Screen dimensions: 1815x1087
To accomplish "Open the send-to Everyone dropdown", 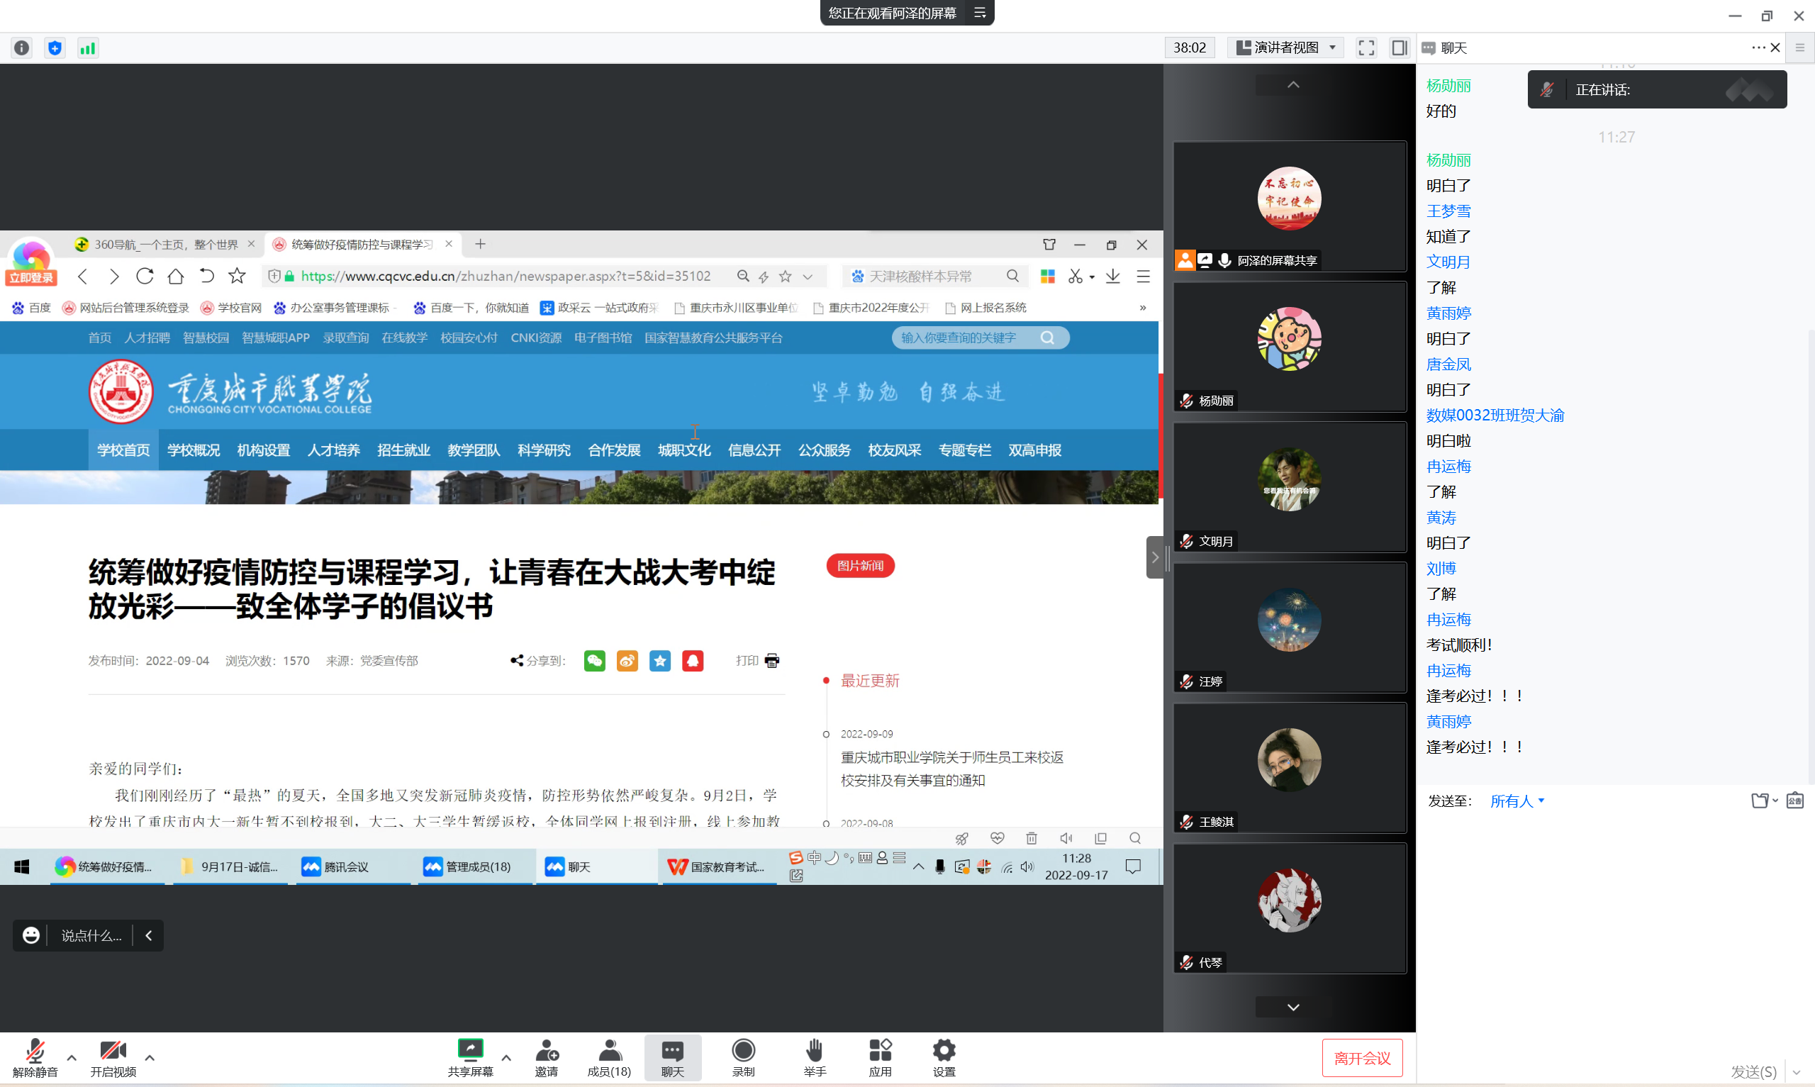I will [1517, 801].
